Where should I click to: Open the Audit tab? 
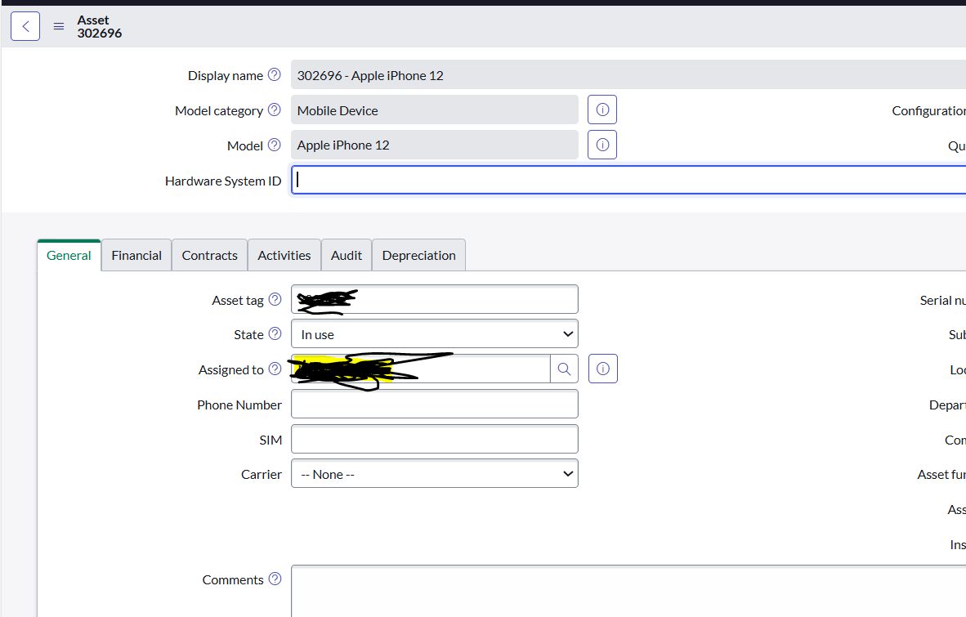346,255
